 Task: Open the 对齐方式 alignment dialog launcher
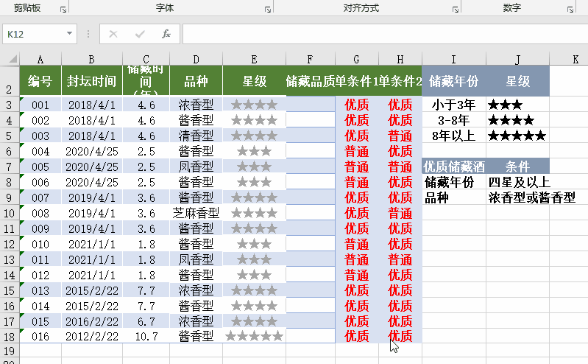[455, 10]
